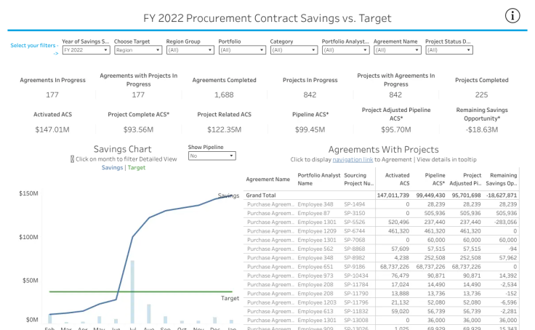
Task: Open the Agreement Name filter dropdown
Action: point(398,50)
